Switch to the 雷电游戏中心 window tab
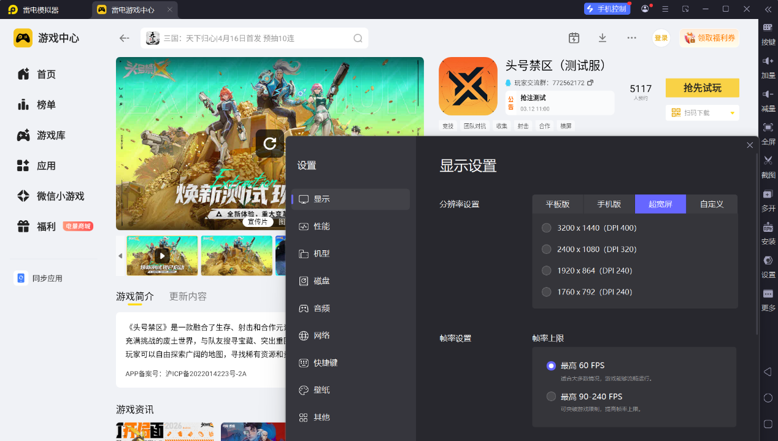This screenshot has height=441, width=778. (135, 10)
